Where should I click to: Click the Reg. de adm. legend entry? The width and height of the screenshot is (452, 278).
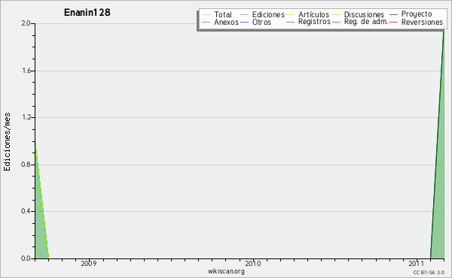coord(366,22)
